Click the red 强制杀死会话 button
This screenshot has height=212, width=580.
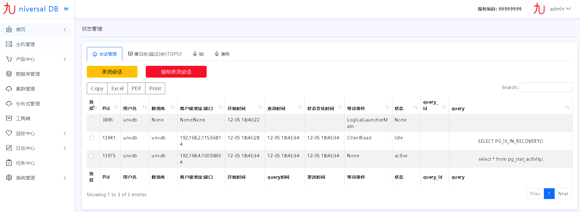(176, 72)
